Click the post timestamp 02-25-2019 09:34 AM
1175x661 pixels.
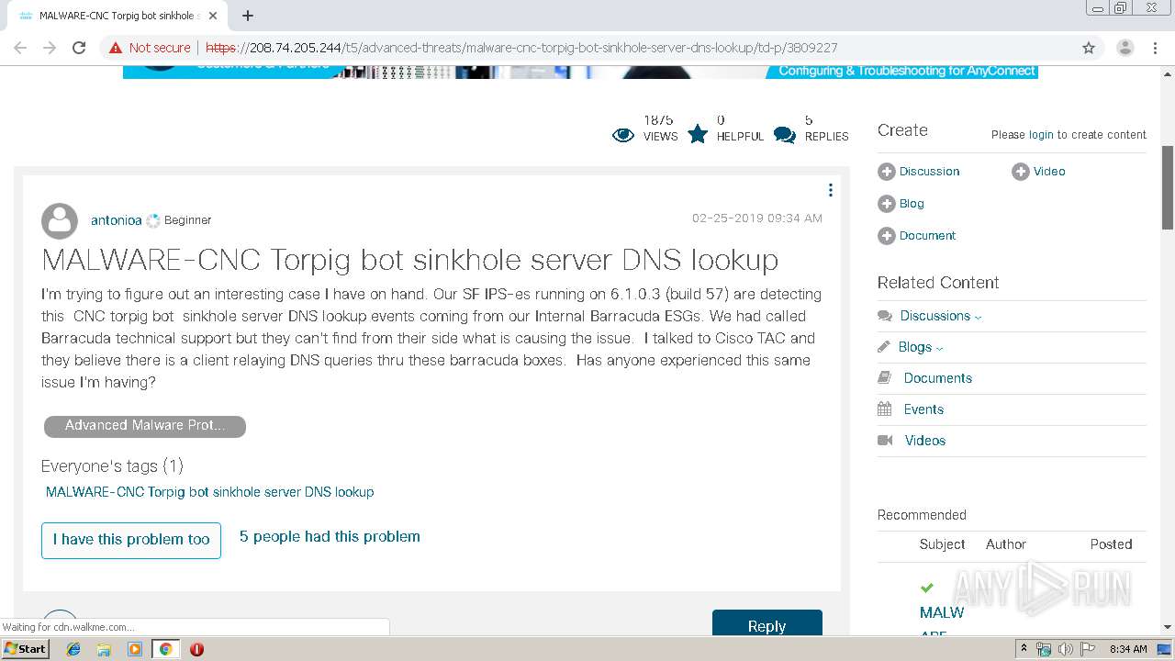[x=757, y=218]
